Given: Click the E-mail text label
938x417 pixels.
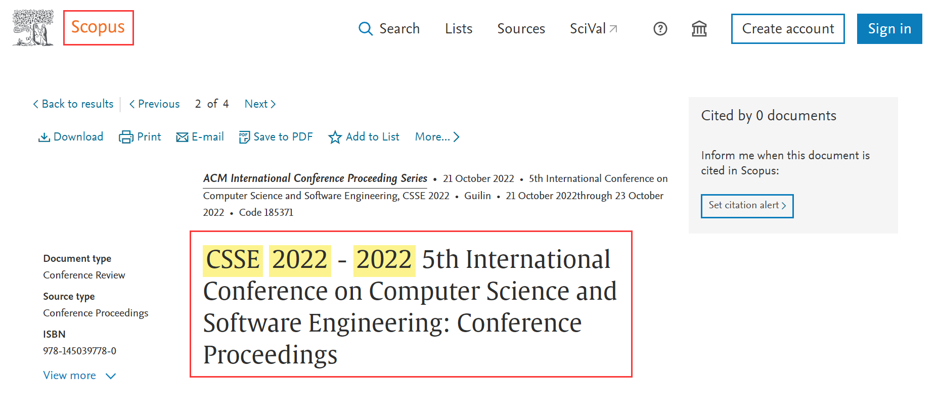Looking at the screenshot, I should pyautogui.click(x=208, y=137).
